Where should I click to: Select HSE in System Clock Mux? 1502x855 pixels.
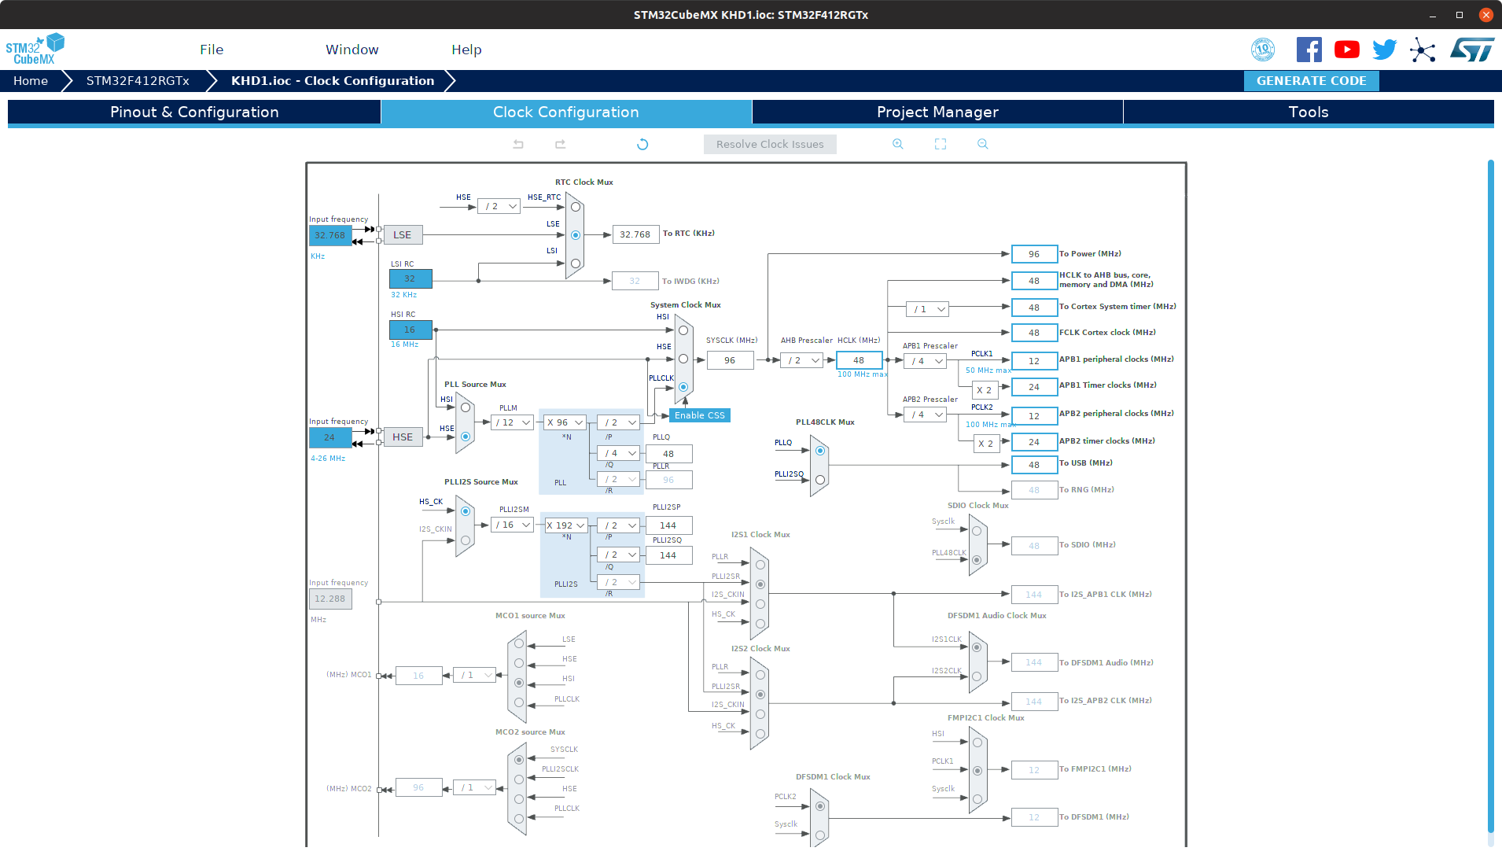(683, 359)
